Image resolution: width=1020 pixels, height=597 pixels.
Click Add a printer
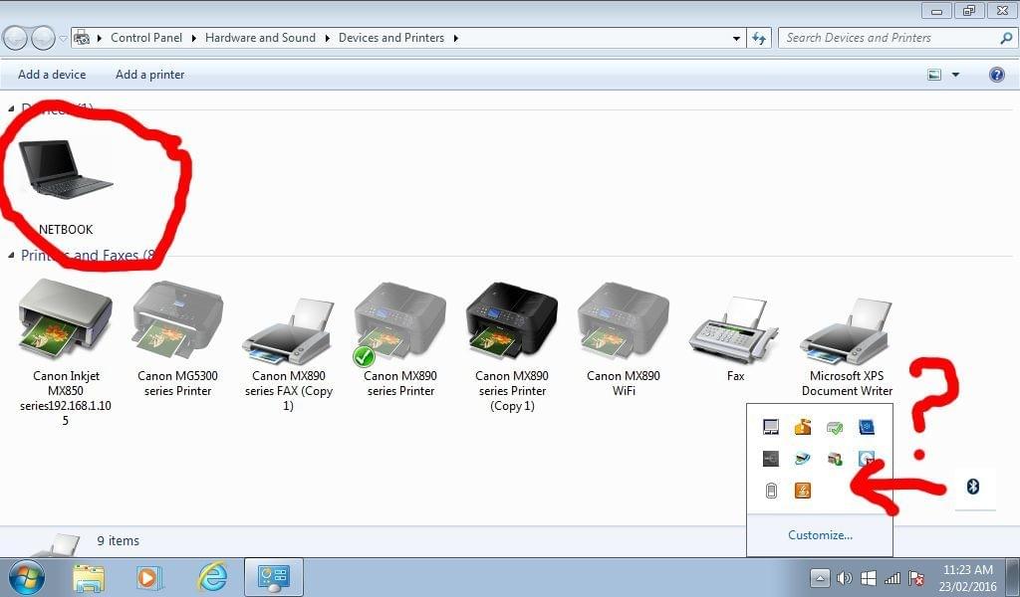pyautogui.click(x=149, y=75)
